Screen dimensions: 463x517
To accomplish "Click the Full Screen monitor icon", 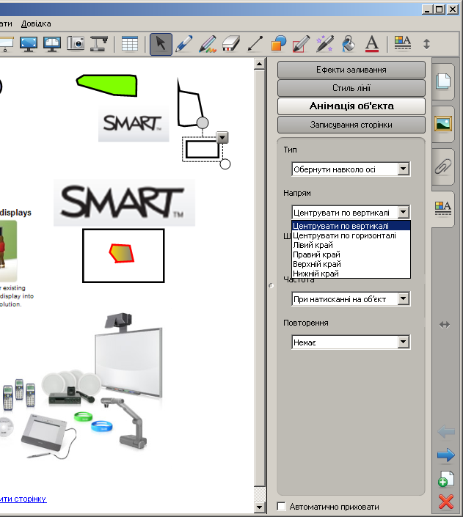I will click(29, 44).
